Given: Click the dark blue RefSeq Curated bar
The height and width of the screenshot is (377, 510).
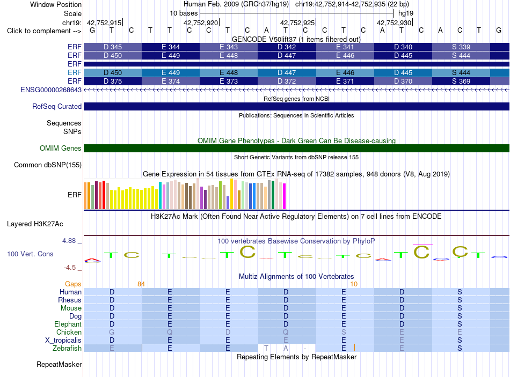Looking at the screenshot, I should point(296,107).
